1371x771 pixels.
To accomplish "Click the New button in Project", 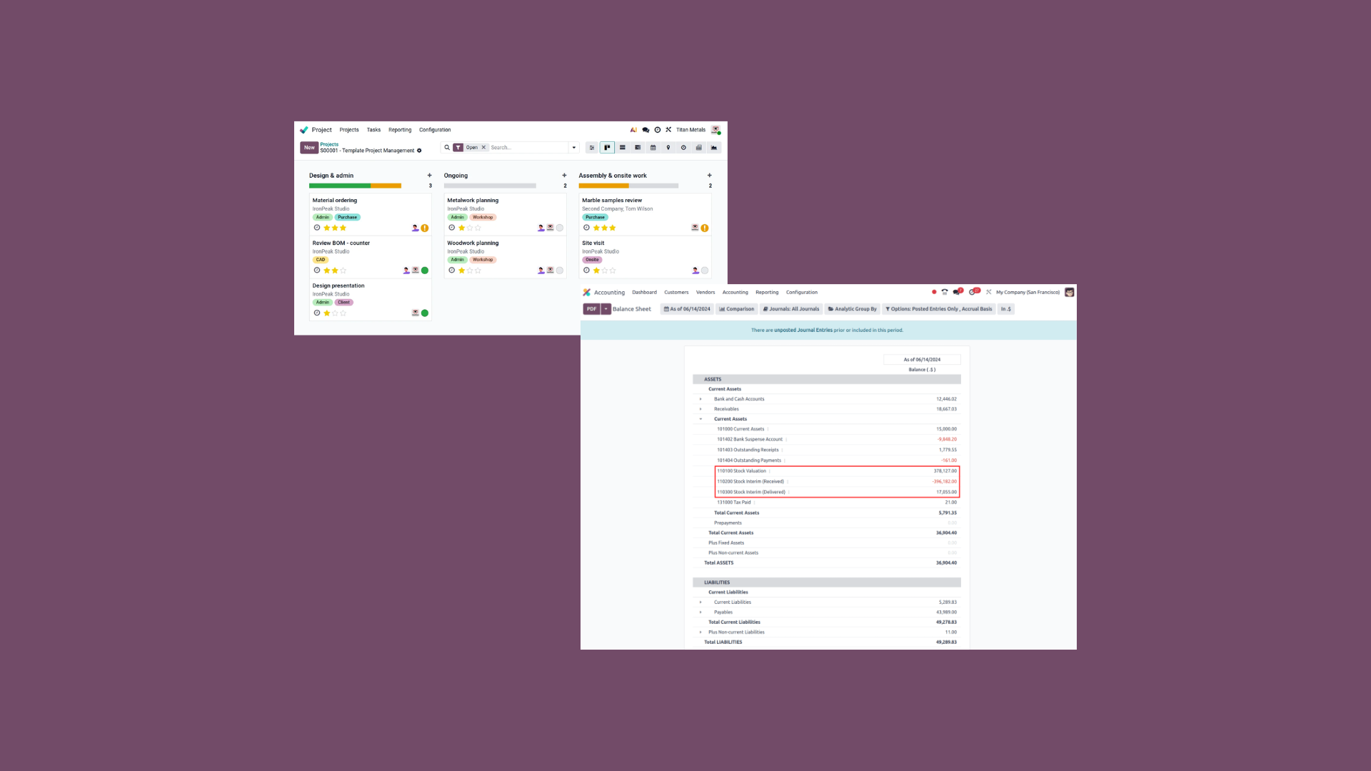I will click(309, 148).
